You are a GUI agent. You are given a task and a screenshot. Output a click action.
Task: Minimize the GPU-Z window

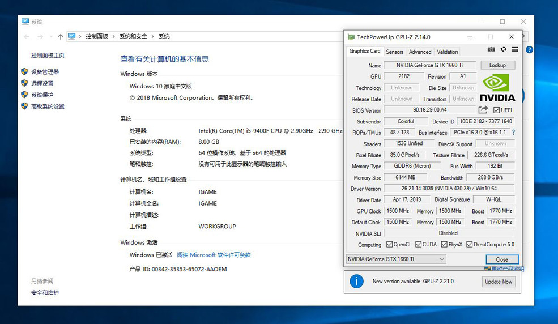coord(470,37)
